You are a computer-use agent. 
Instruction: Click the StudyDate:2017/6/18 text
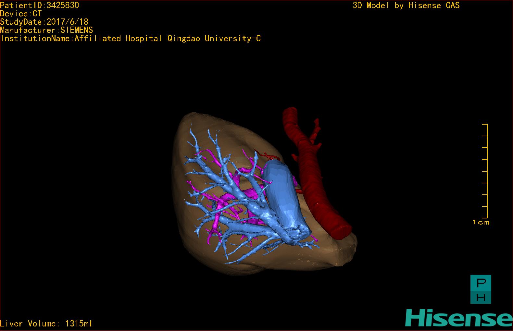44,22
